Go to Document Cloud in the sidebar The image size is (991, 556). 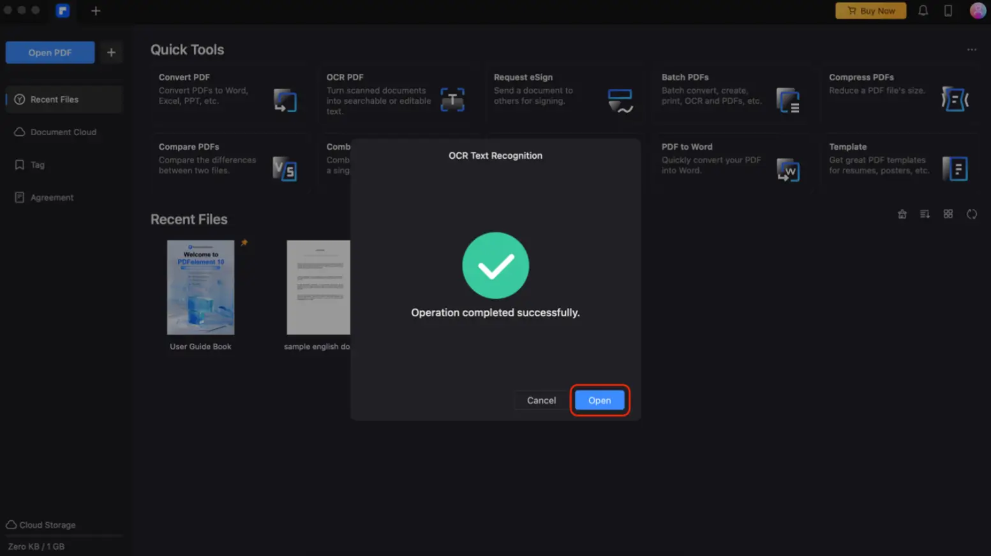pos(63,132)
